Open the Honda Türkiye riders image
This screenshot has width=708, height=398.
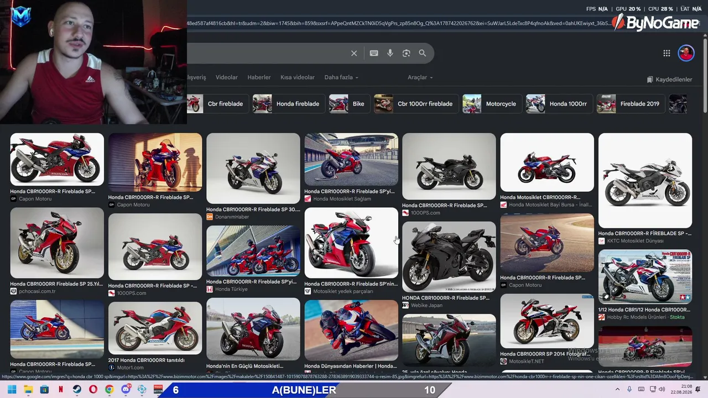tap(253, 251)
